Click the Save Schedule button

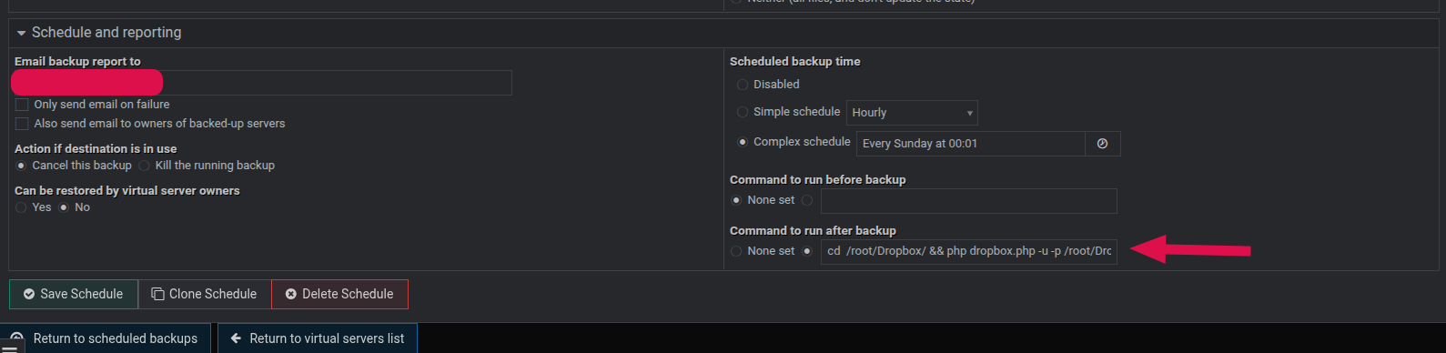74,294
